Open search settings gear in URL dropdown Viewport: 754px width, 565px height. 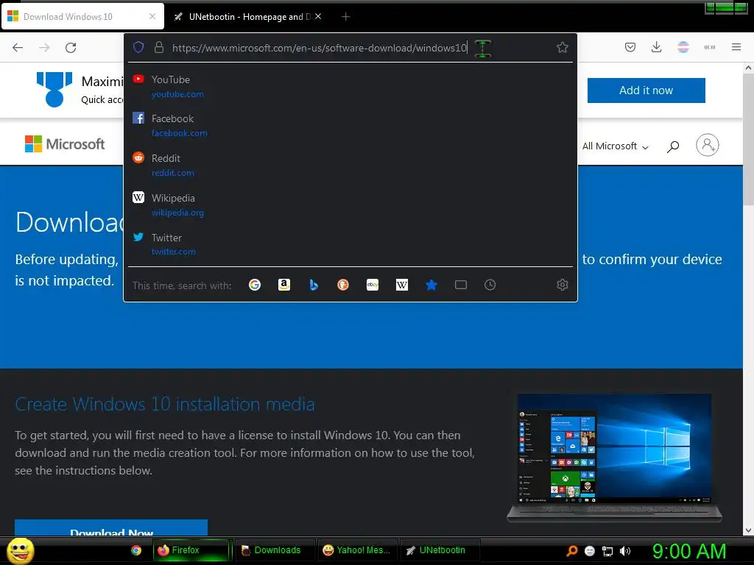point(562,285)
